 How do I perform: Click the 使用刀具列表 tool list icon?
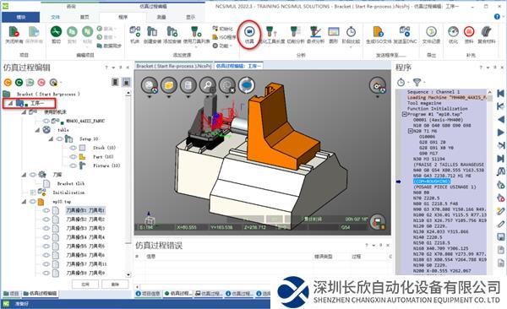pyautogui.click(x=196, y=32)
